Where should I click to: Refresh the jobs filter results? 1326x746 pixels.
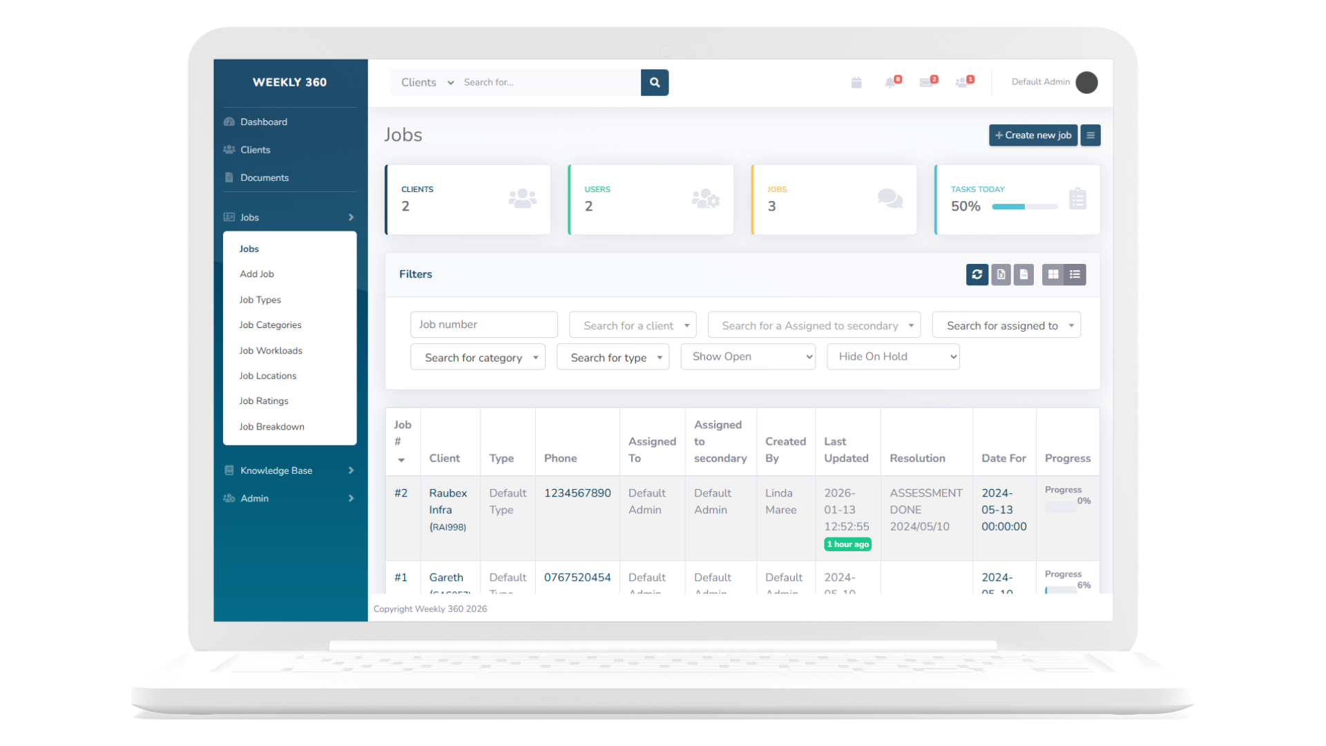[977, 274]
